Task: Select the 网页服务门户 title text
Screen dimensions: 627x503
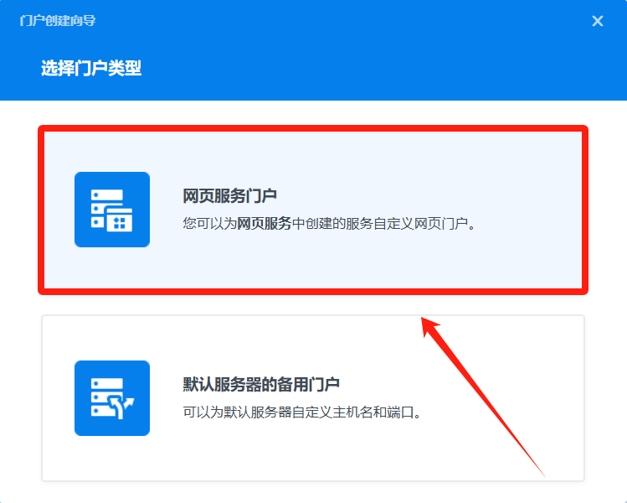Action: click(x=229, y=196)
